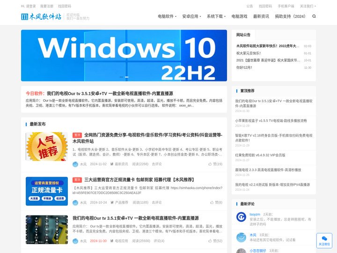The width and height of the screenshot is (337, 253).
Task: Click 木风 author avatar on 全网热门资源 post
Action: point(75,164)
